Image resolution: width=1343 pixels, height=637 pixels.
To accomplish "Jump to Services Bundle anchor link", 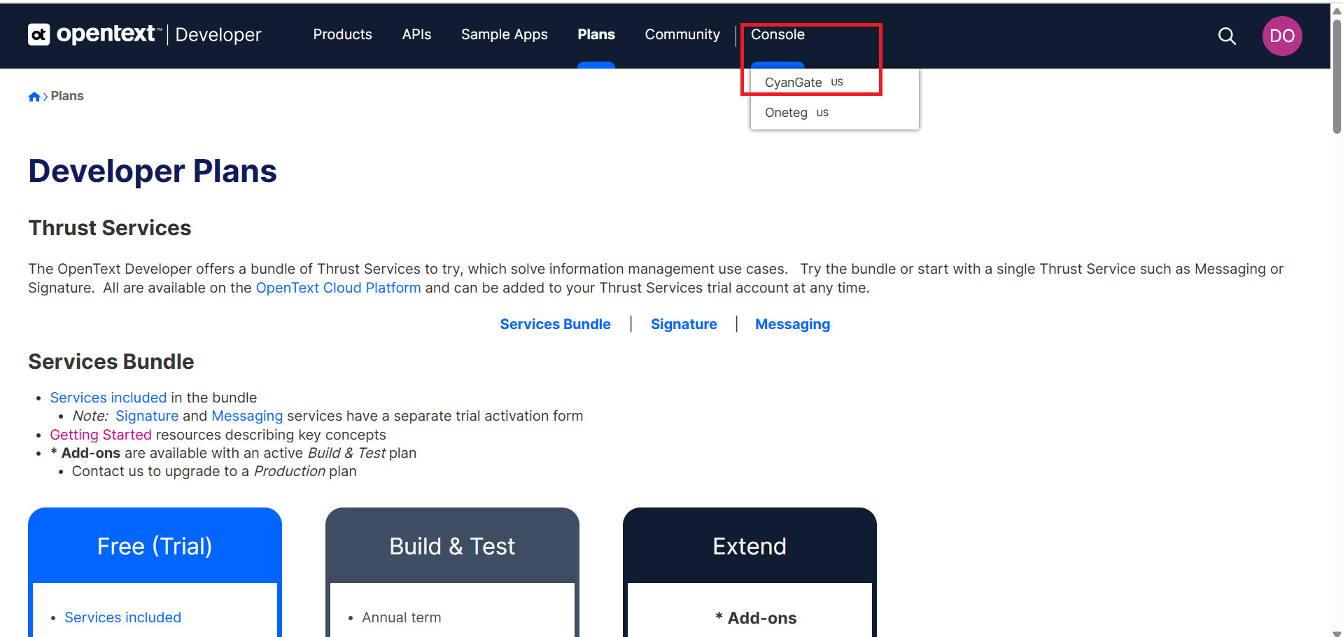I will (x=555, y=324).
